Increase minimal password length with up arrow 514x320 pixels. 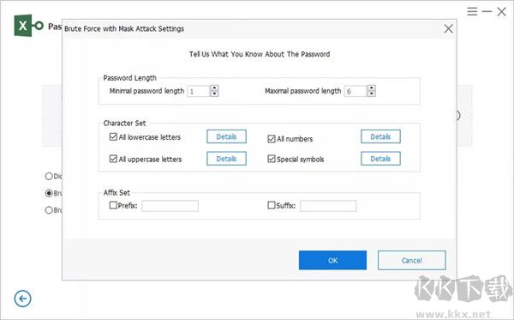point(214,88)
